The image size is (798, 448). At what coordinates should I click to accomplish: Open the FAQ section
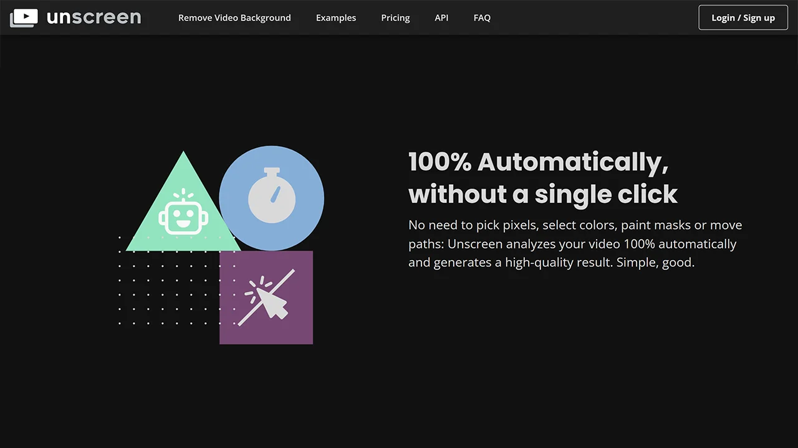(x=482, y=17)
